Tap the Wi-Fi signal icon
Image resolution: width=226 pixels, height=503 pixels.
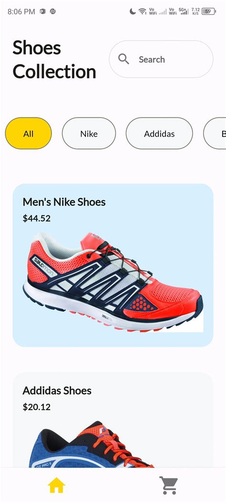(x=143, y=11)
